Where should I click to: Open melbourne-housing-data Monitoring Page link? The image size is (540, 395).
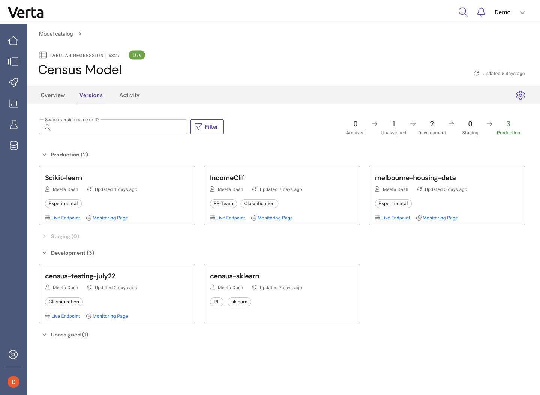440,218
